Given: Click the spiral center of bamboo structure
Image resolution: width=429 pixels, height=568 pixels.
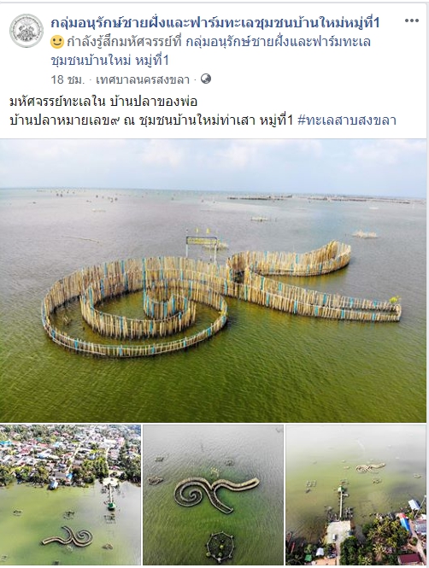Looking at the screenshot, I should point(167,302).
